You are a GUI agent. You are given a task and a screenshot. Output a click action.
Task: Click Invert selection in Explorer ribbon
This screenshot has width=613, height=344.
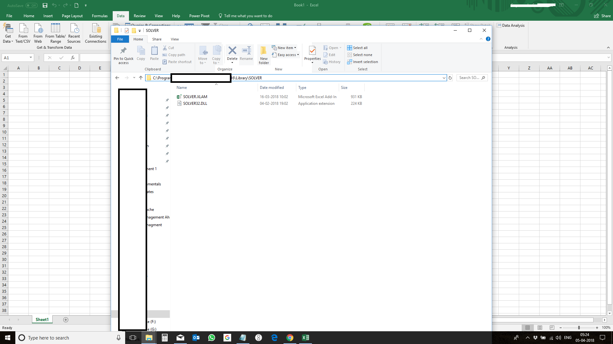coord(365,62)
